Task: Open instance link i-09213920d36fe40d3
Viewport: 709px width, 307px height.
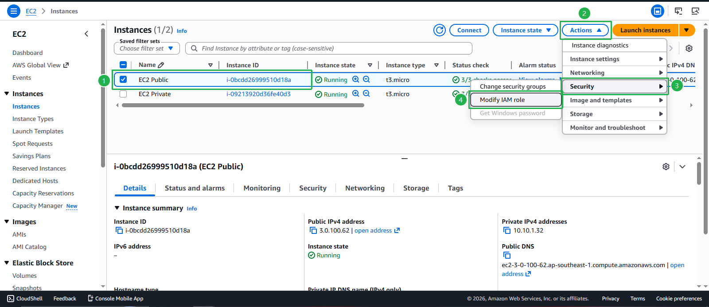Action: tap(258, 94)
